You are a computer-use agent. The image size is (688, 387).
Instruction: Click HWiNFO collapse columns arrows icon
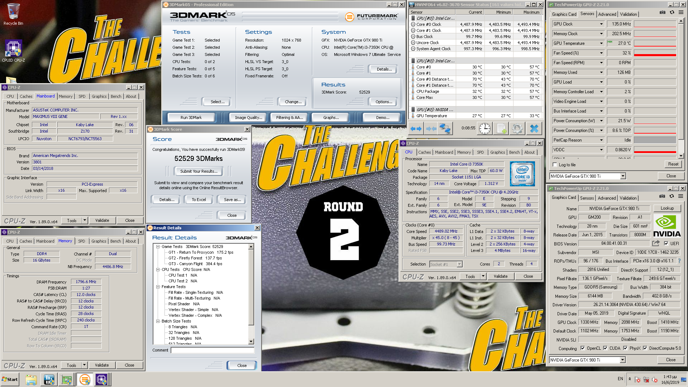click(431, 128)
